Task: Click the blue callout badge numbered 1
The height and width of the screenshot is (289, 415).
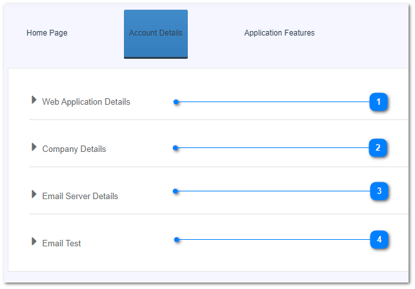Action: pyautogui.click(x=379, y=102)
